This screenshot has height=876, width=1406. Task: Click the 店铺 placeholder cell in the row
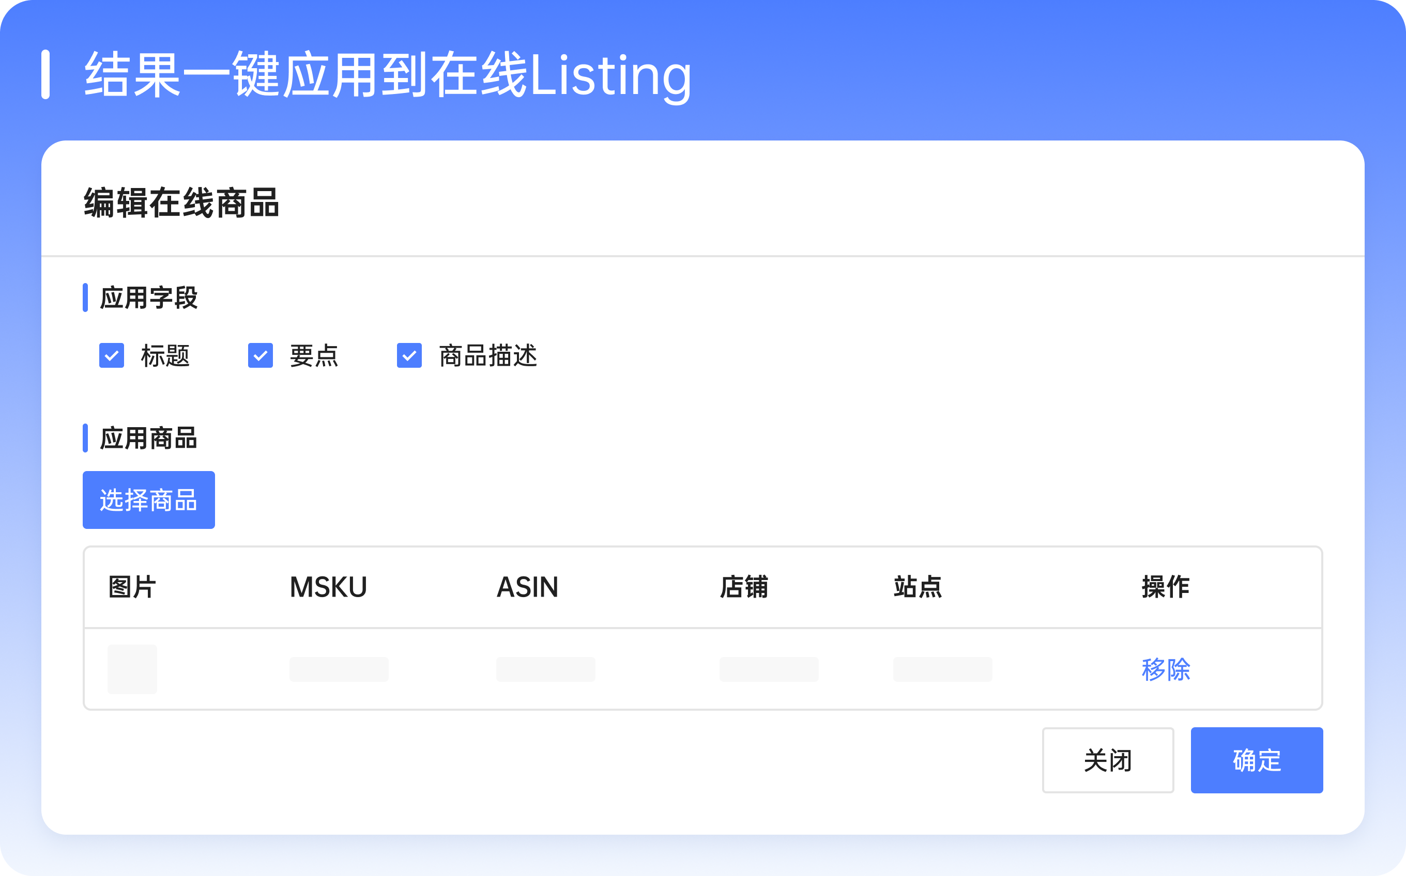[x=769, y=669]
